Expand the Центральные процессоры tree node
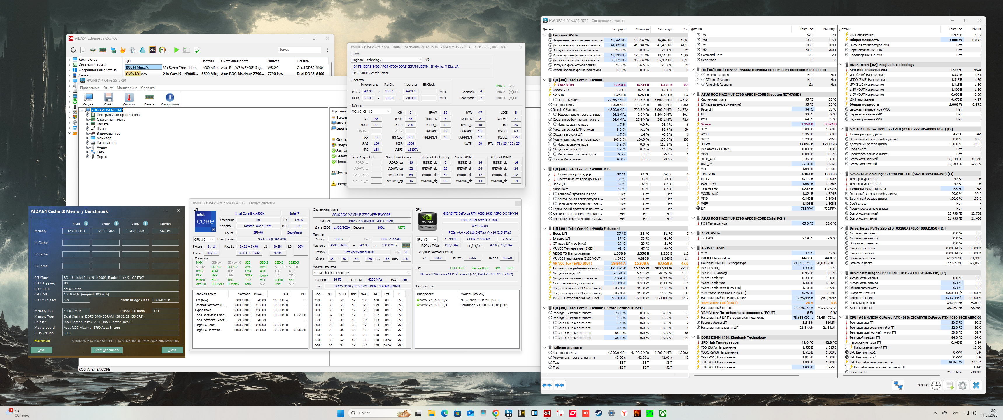Image resolution: width=1003 pixels, height=420 pixels. click(87, 115)
